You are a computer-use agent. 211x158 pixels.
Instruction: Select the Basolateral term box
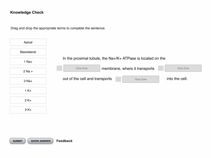[28, 52]
